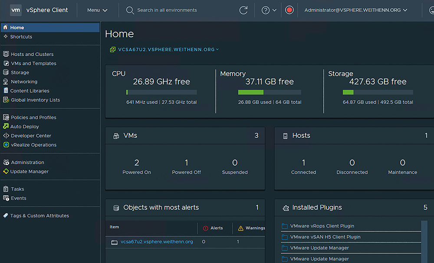The height and width of the screenshot is (263, 434).
Task: Click the 427.63 GB free storage text
Action: click(x=378, y=81)
